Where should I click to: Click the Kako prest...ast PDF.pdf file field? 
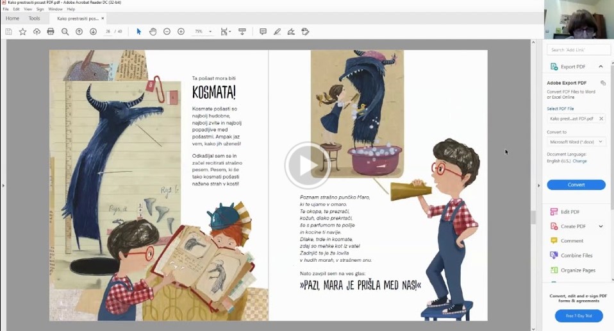576,119
